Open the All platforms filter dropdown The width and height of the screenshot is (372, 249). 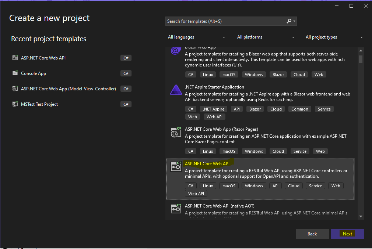tap(266, 37)
